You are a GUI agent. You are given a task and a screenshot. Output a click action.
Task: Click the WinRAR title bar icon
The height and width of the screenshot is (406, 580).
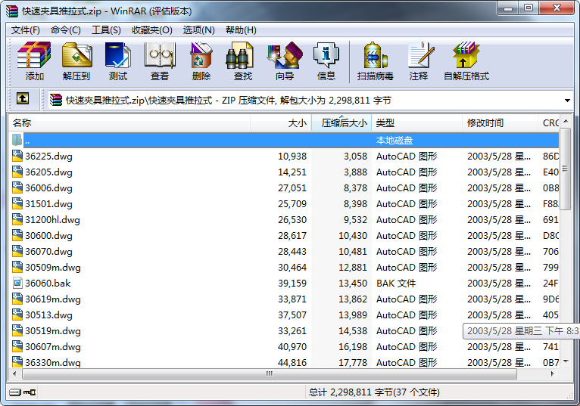pyautogui.click(x=12, y=11)
